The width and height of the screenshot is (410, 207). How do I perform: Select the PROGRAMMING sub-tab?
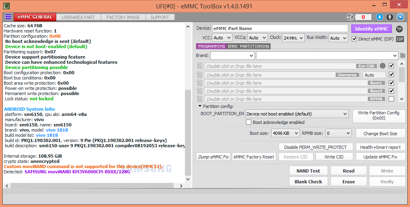211,46
